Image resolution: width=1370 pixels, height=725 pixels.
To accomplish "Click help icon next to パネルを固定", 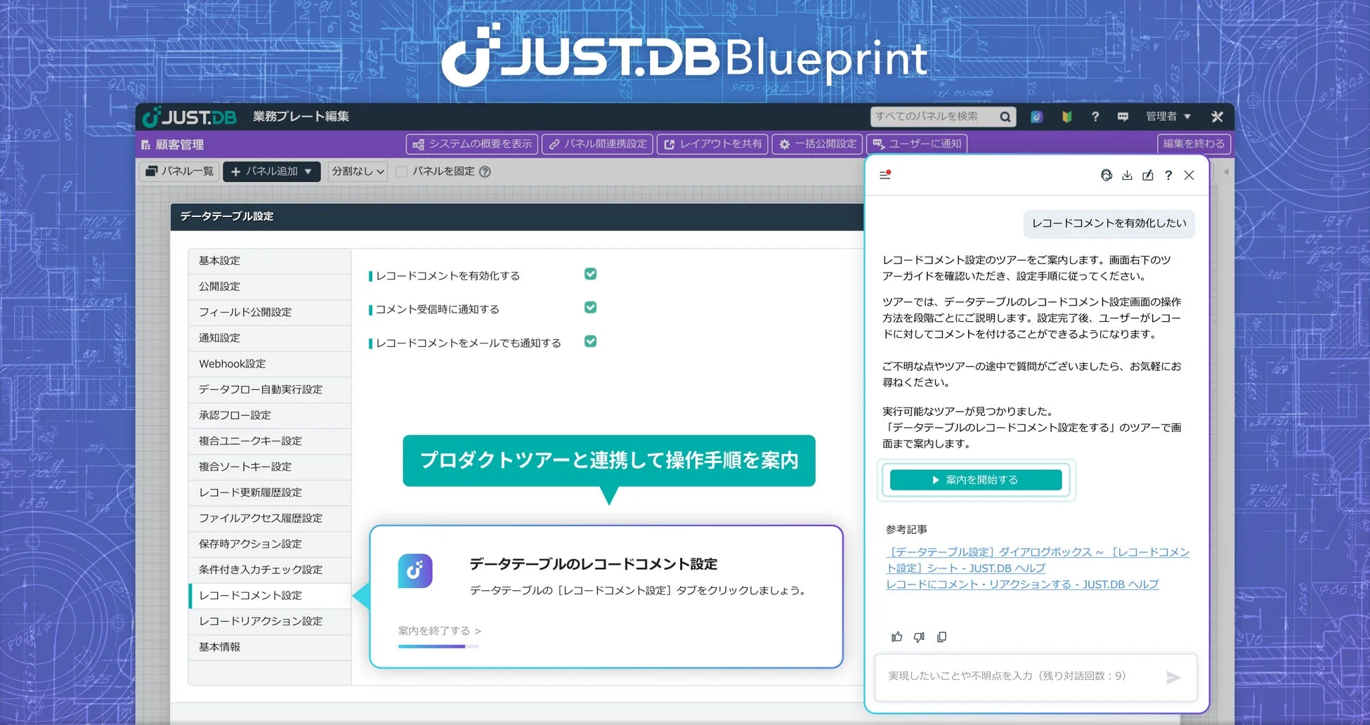I will point(485,171).
